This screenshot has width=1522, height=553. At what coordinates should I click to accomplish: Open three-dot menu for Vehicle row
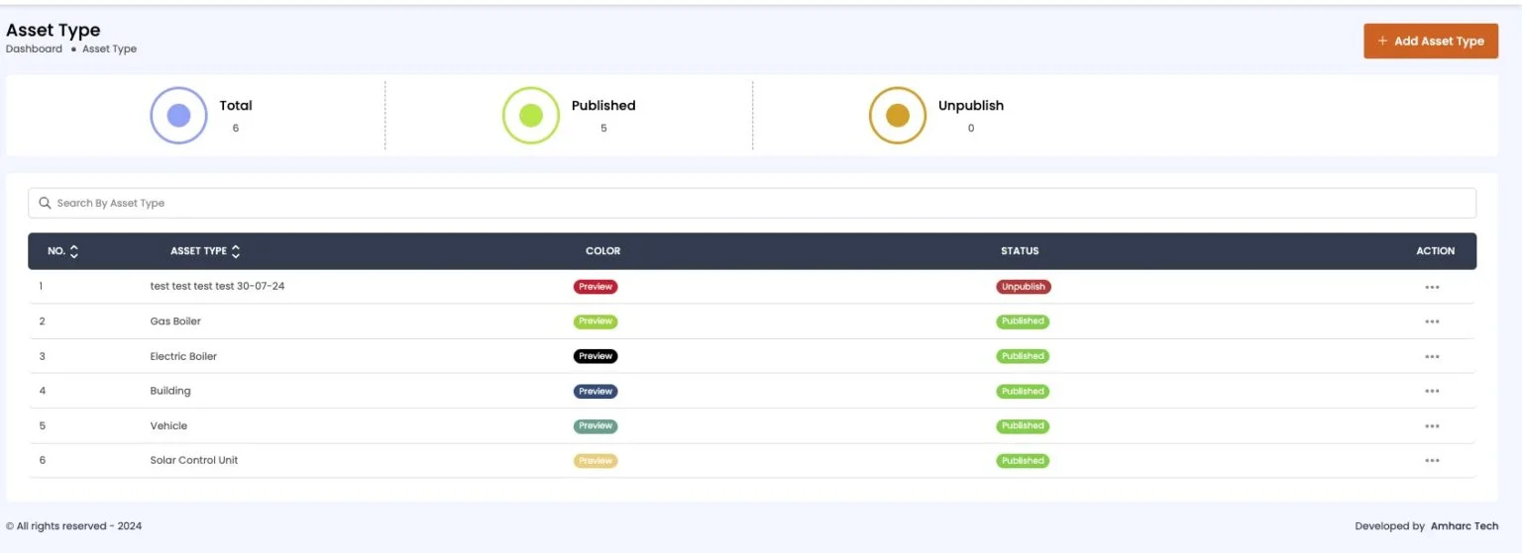[x=1431, y=426]
